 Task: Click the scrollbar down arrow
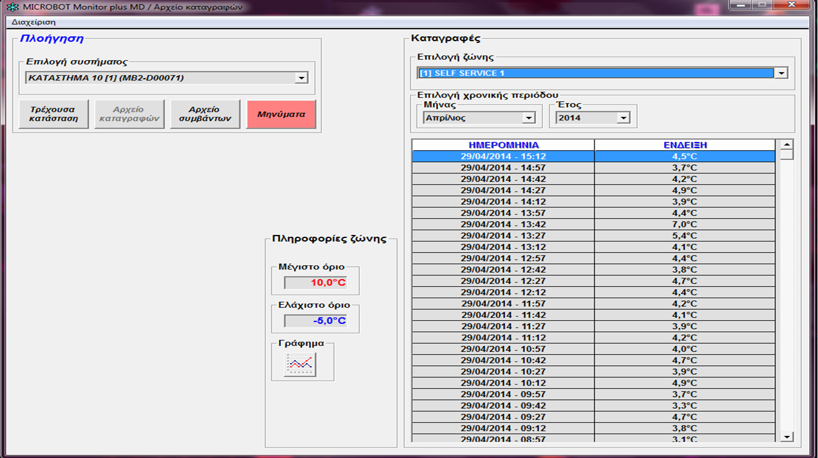[x=786, y=437]
